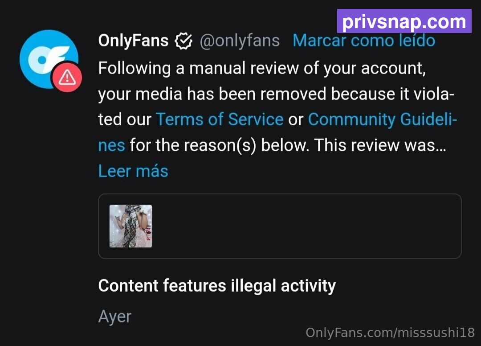Click the @onlyfans handle

click(x=240, y=41)
